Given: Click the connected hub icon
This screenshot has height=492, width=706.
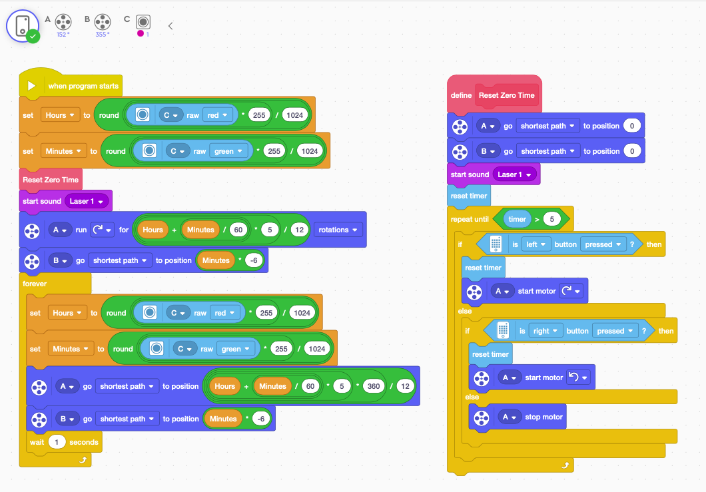Looking at the screenshot, I should (23, 26).
